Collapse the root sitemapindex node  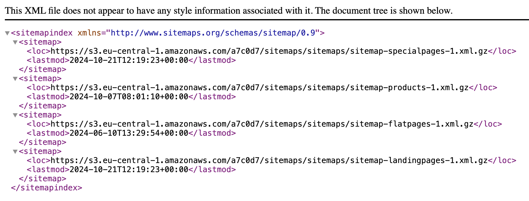click(7, 33)
